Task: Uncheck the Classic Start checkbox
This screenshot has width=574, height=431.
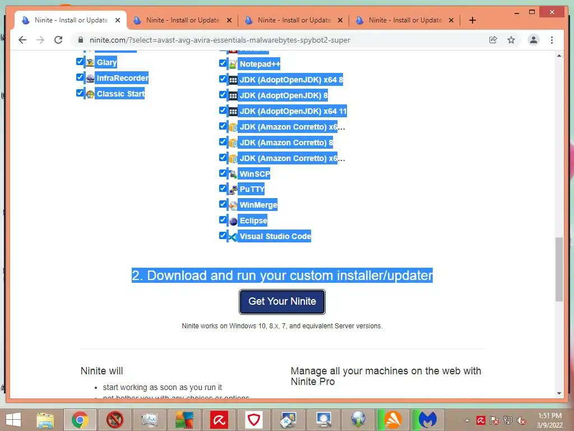Action: [x=80, y=93]
